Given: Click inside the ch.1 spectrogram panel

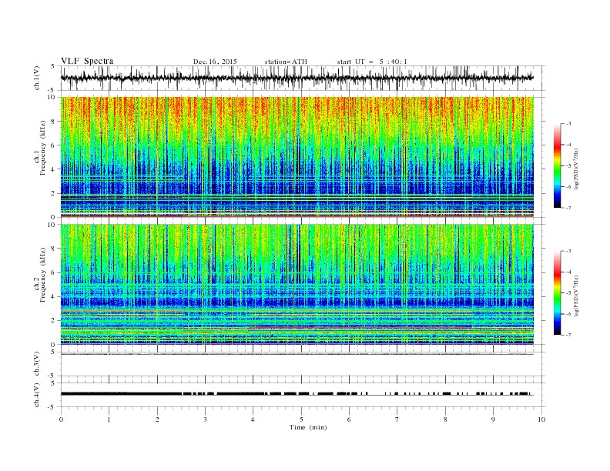Looking at the screenshot, I should (x=297, y=157).
